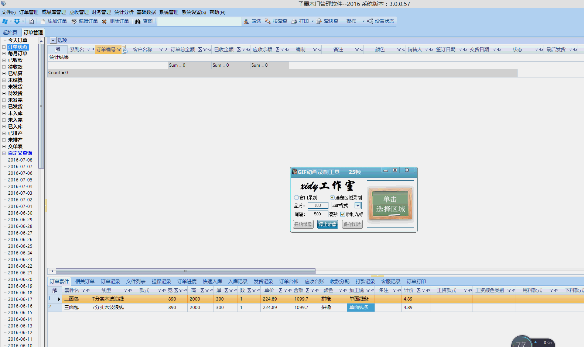
Task: Select the 选定区域录制 radio button
Action: click(332, 198)
